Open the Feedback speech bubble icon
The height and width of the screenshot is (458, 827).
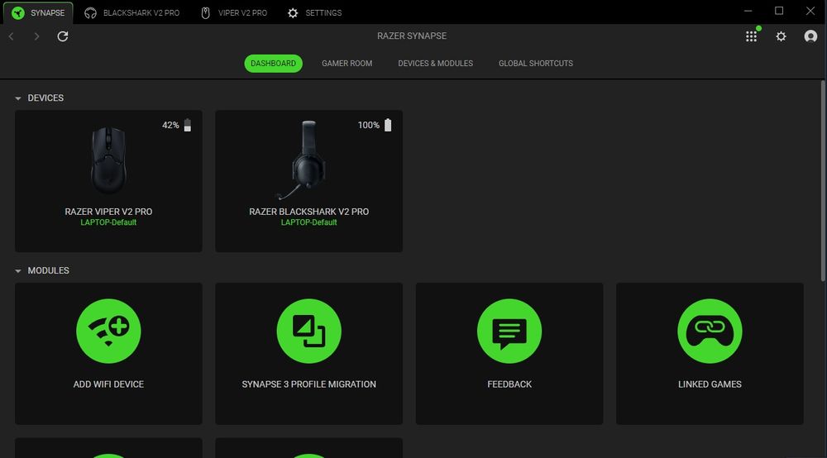509,331
